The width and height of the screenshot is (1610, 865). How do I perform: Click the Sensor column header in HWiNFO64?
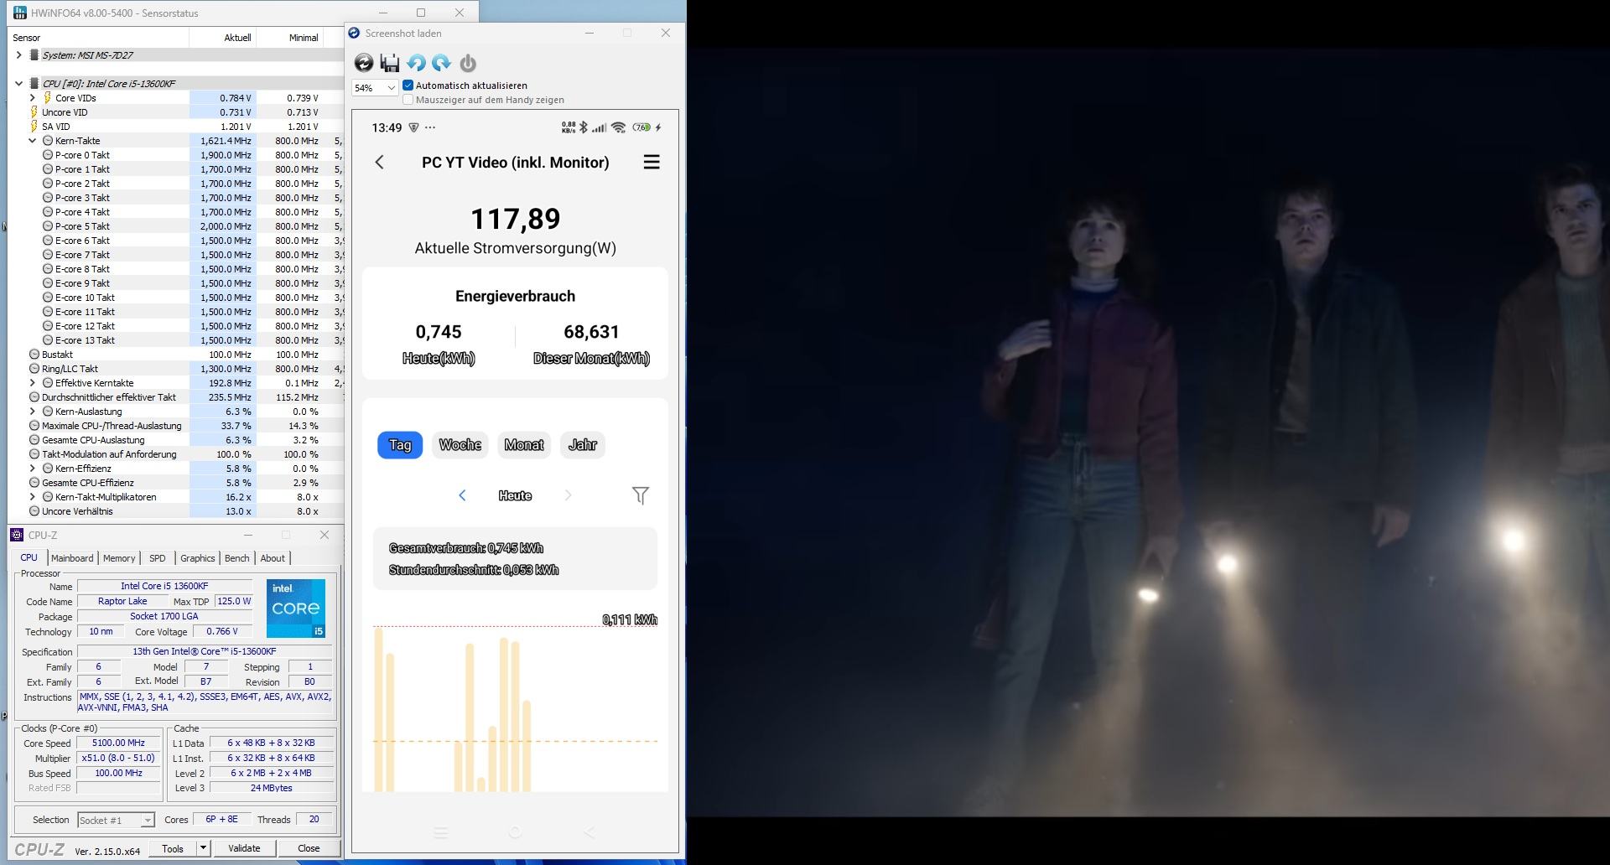99,38
